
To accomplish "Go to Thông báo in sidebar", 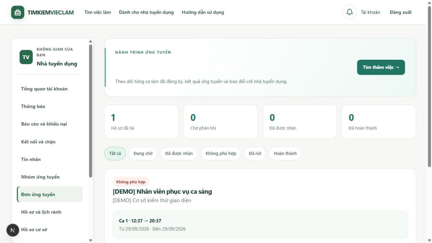I will click(x=50, y=106).
